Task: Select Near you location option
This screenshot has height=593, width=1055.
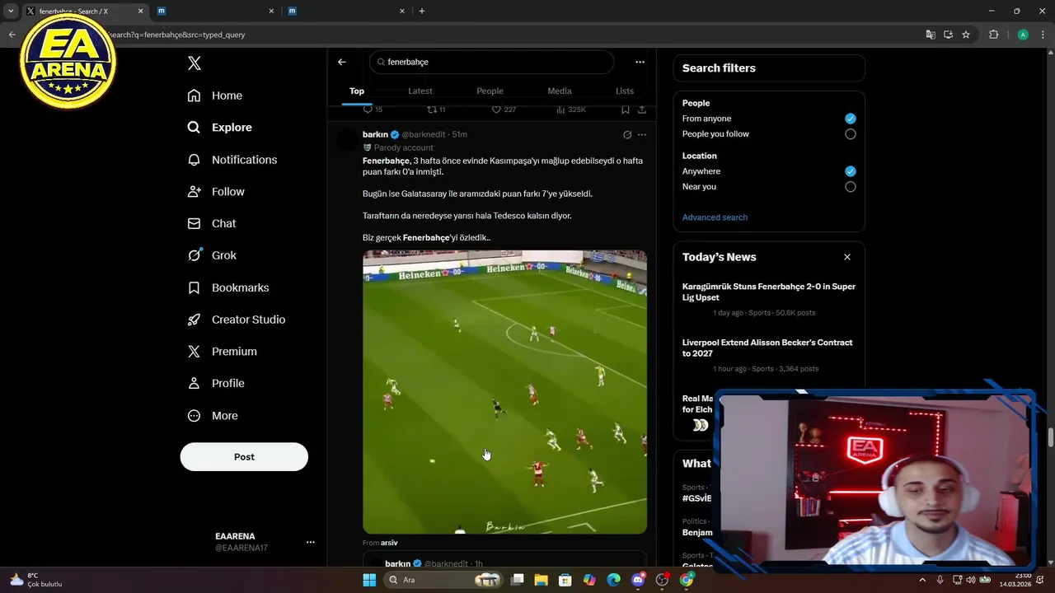Action: [851, 187]
